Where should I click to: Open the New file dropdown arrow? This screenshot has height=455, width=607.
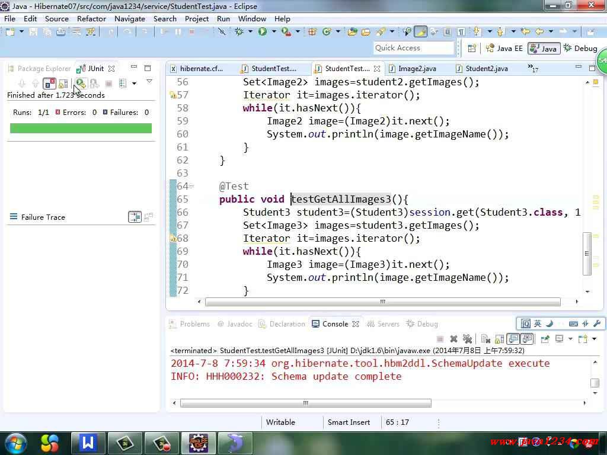pyautogui.click(x=22, y=32)
